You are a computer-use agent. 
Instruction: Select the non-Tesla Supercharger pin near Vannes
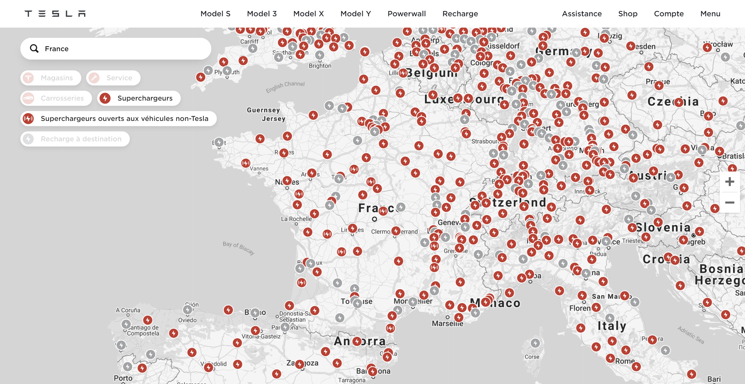(x=246, y=163)
